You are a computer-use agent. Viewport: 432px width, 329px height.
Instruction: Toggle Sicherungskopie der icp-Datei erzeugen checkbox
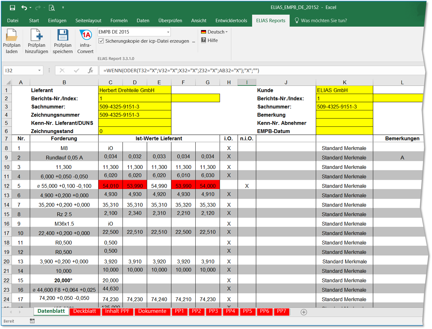point(101,41)
